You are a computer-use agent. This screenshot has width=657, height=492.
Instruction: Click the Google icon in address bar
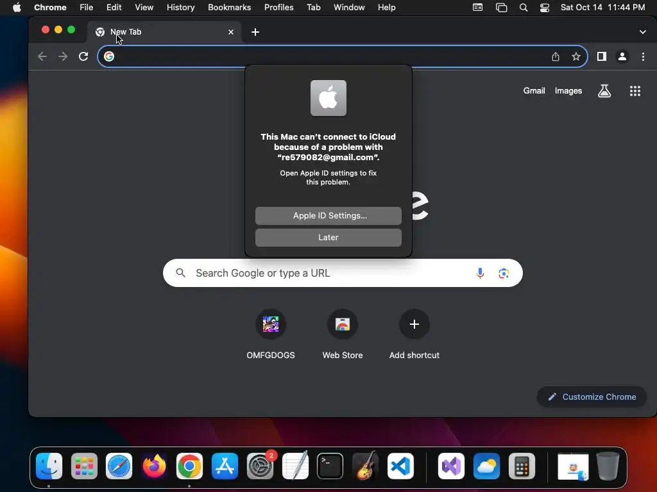109,56
